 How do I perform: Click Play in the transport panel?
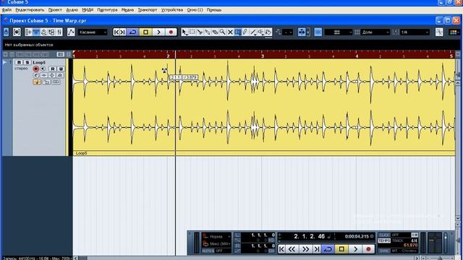point(355,249)
